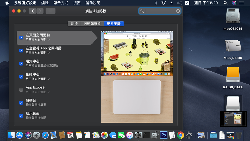Open the Apple menu

[7, 3]
